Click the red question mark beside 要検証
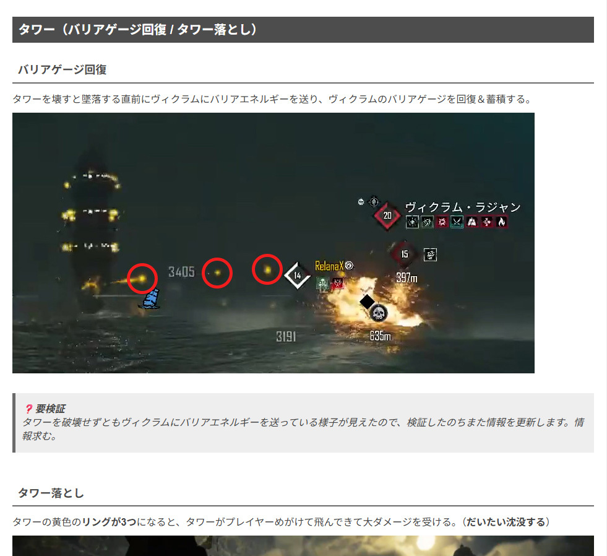This screenshot has height=556, width=607. 28,409
